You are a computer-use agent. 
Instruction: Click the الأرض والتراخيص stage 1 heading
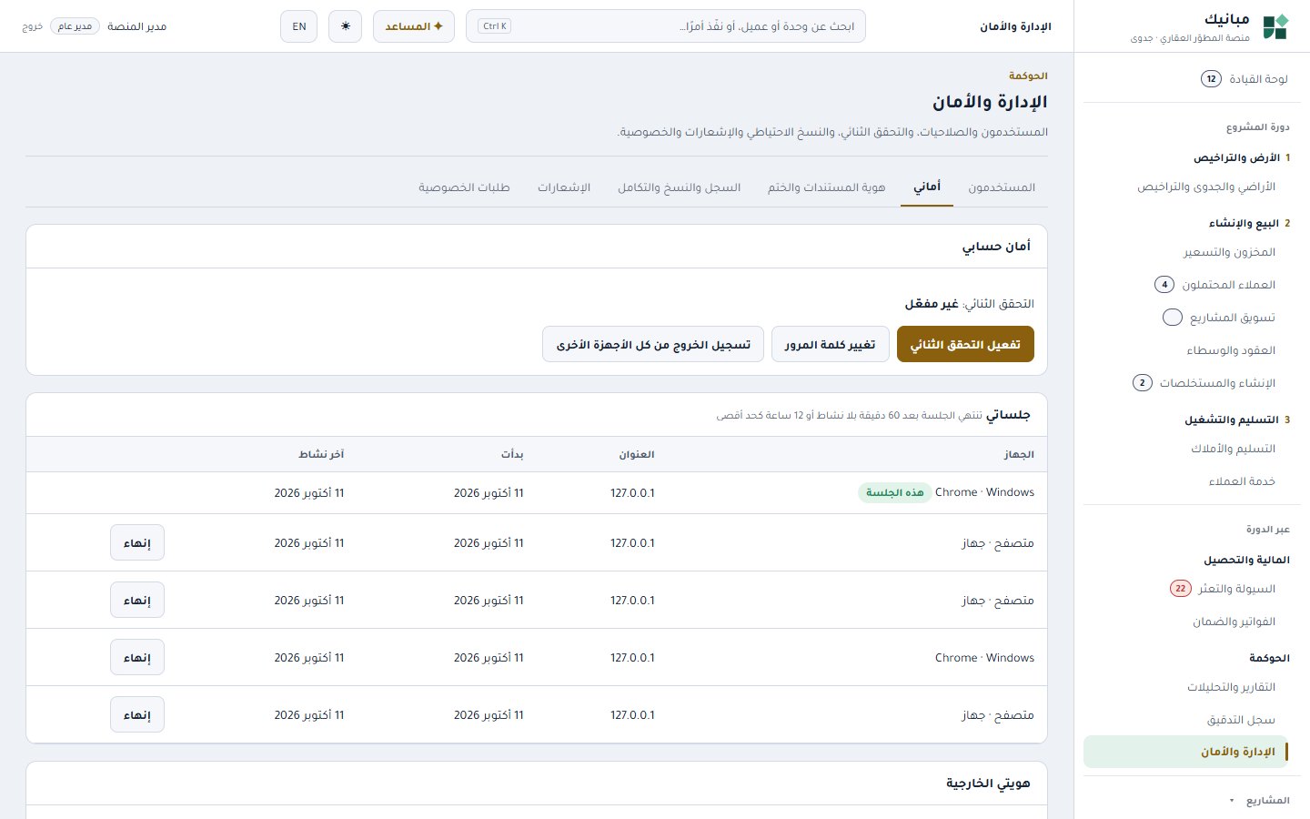(1242, 157)
